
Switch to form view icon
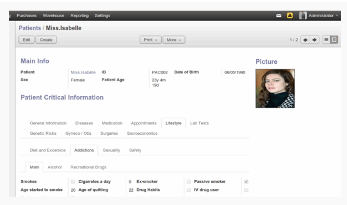334,40
